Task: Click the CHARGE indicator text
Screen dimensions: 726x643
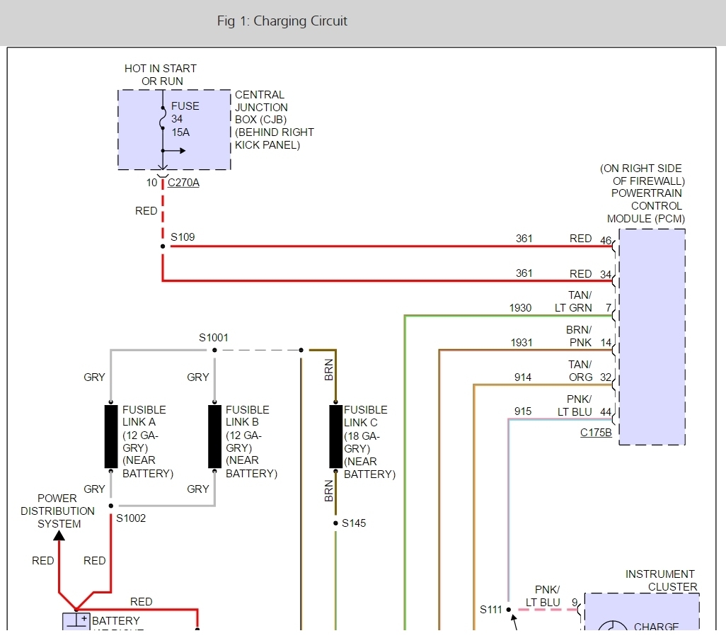Action: [656, 626]
